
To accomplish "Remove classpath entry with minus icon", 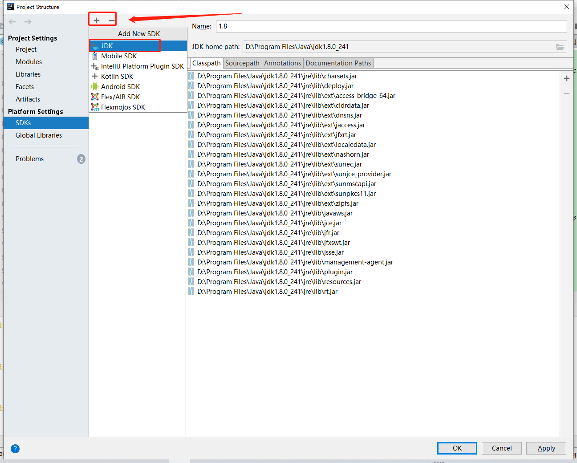I will pos(567,93).
